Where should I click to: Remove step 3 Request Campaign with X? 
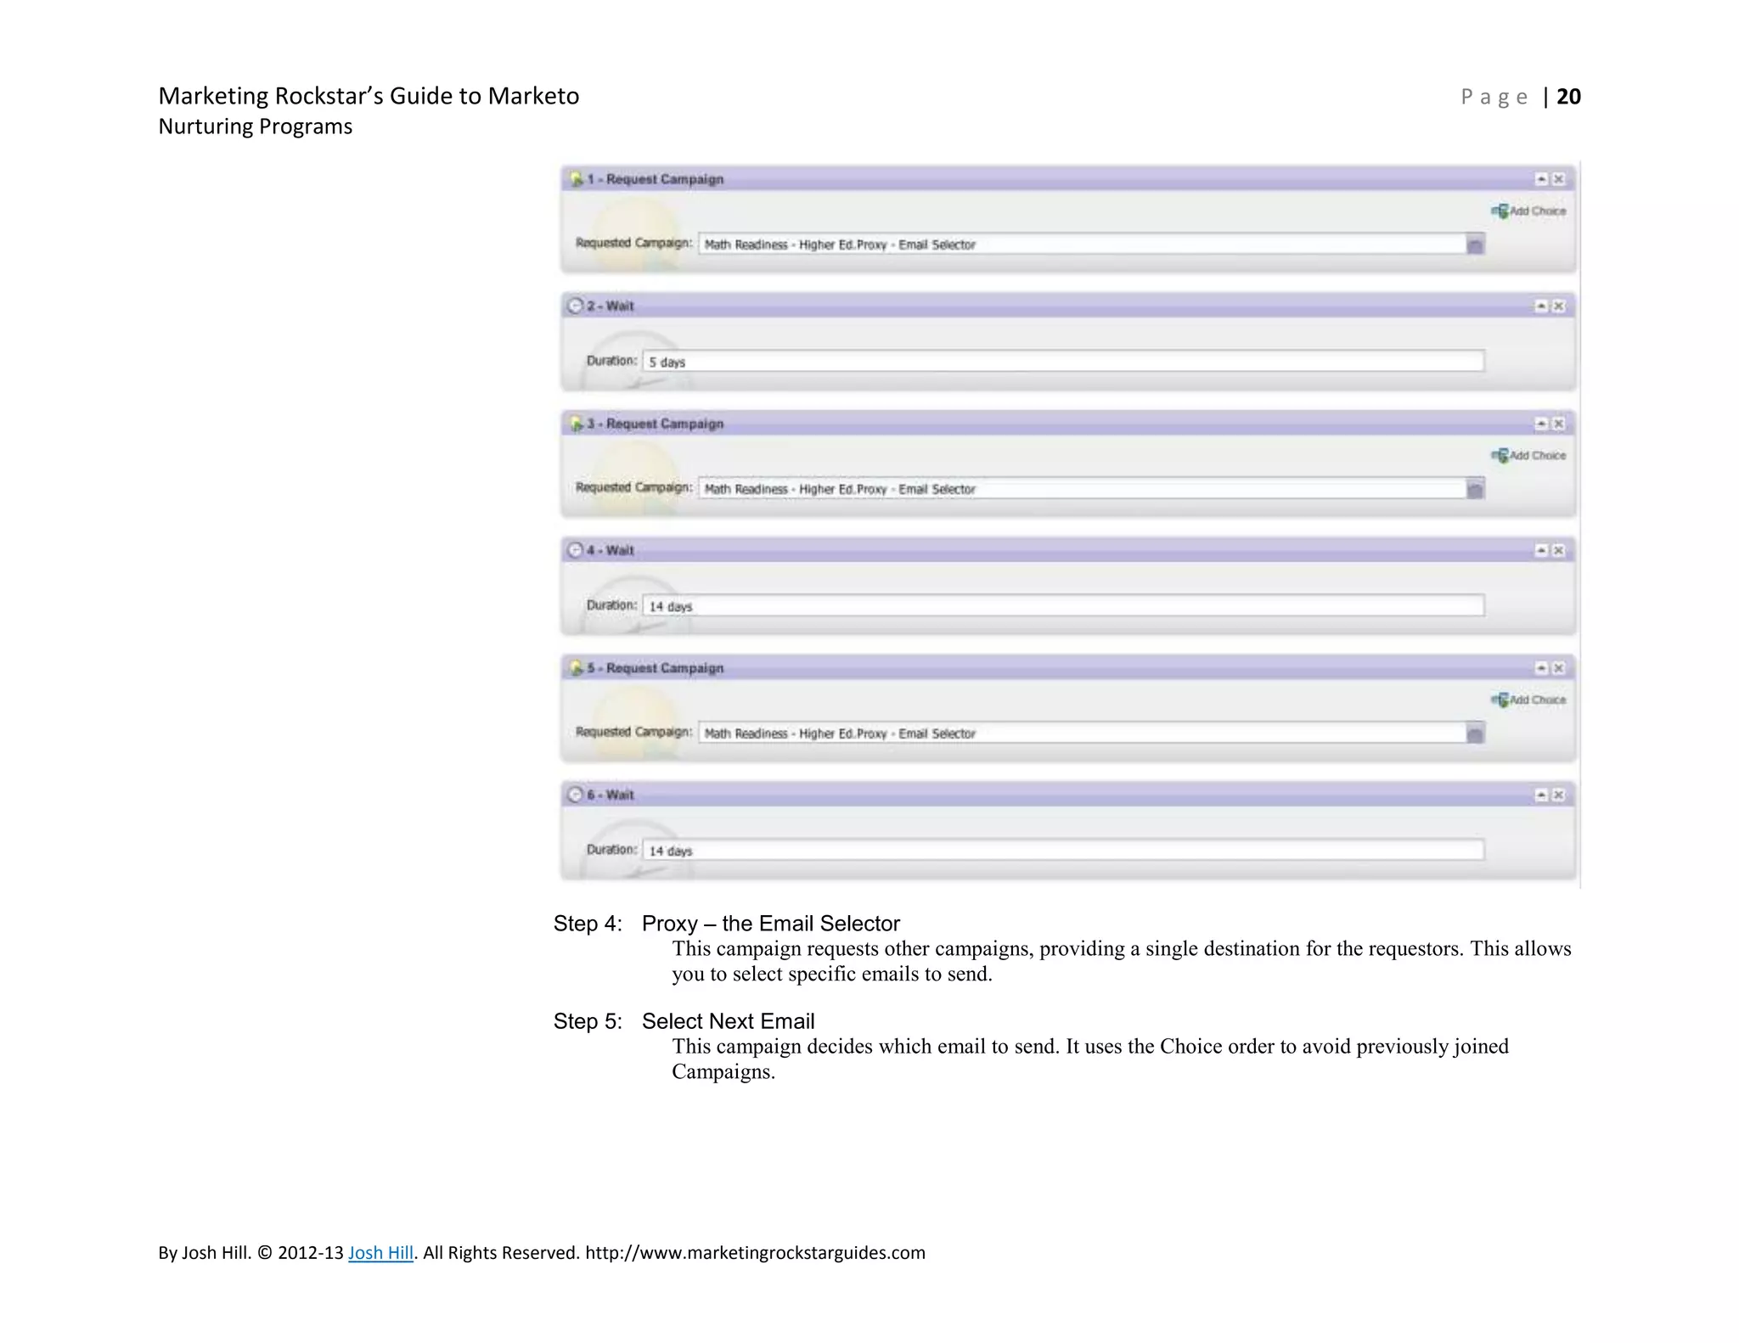[1558, 424]
